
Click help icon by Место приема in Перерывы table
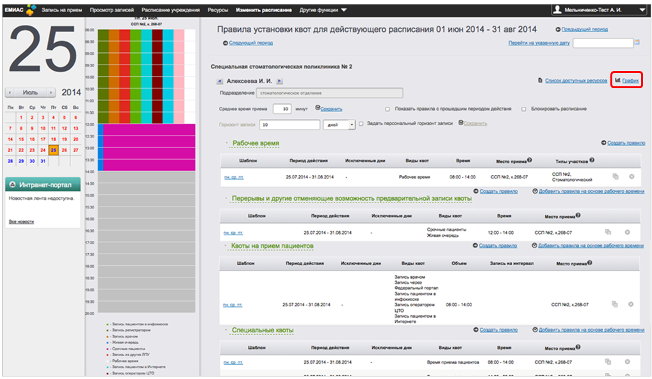[578, 215]
